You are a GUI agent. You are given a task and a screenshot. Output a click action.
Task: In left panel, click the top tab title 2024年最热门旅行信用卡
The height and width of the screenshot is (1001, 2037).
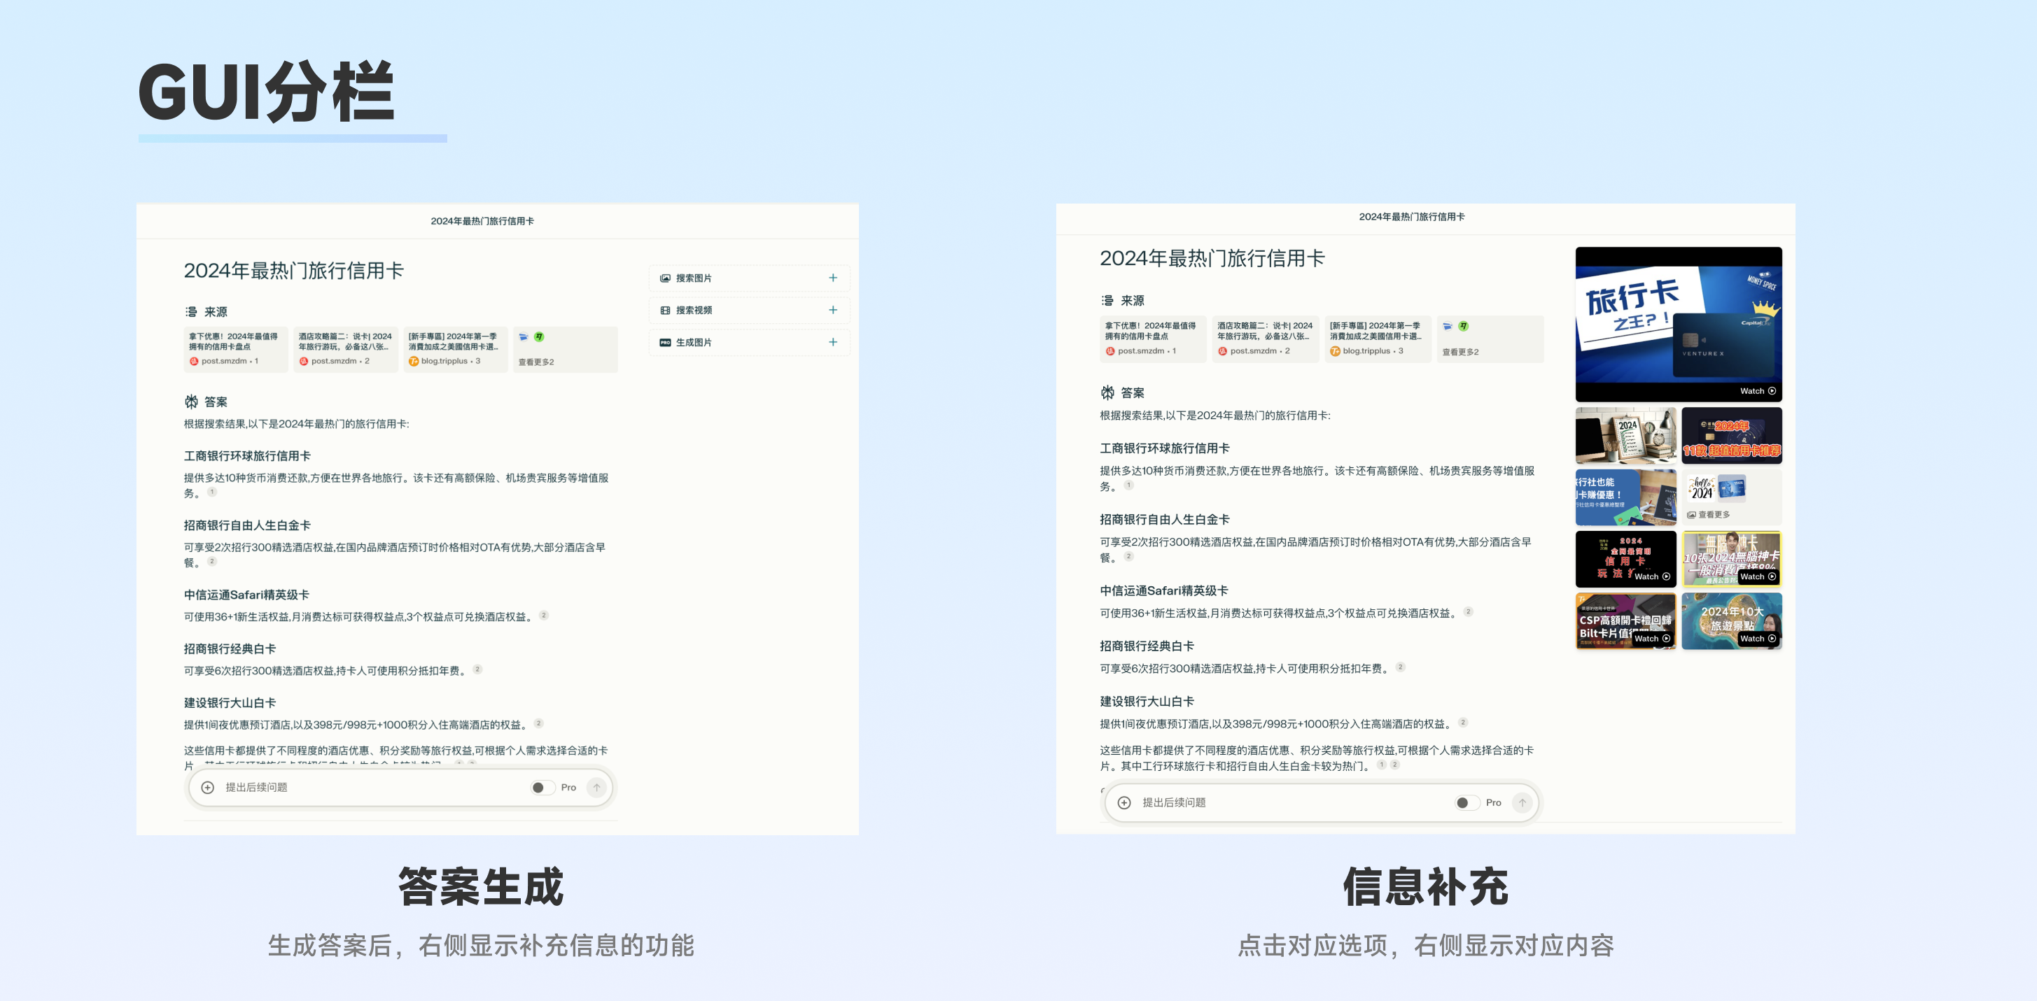click(x=482, y=221)
